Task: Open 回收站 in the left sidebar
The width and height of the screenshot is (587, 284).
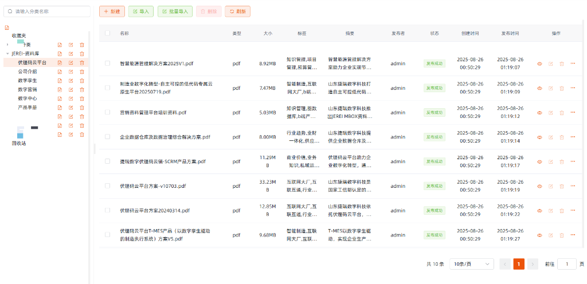Action: click(x=20, y=143)
